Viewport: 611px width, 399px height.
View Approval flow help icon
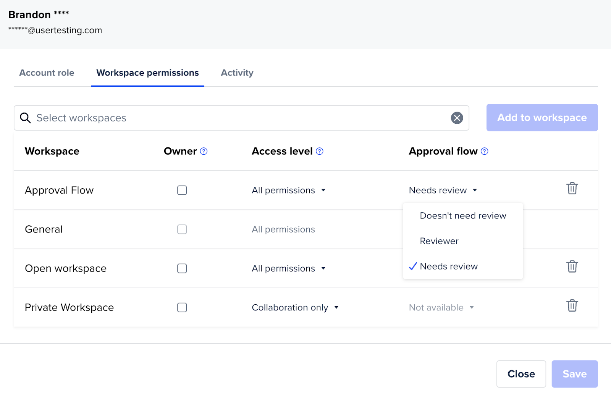(484, 152)
